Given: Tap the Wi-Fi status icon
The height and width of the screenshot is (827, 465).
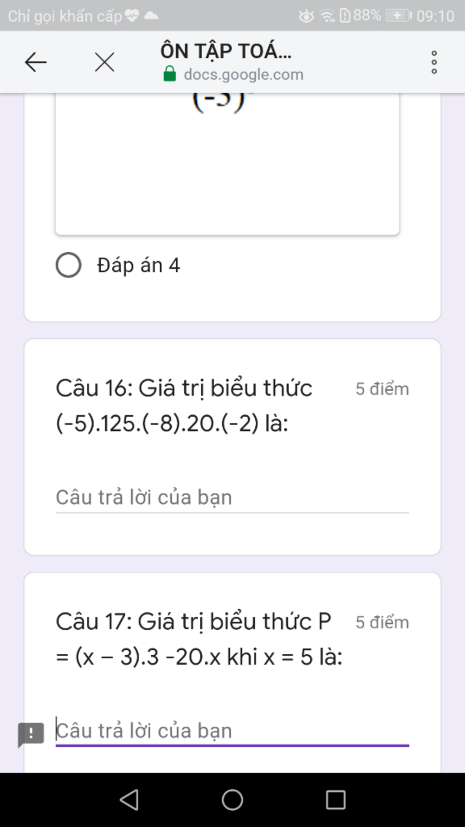Looking at the screenshot, I should click(x=327, y=16).
